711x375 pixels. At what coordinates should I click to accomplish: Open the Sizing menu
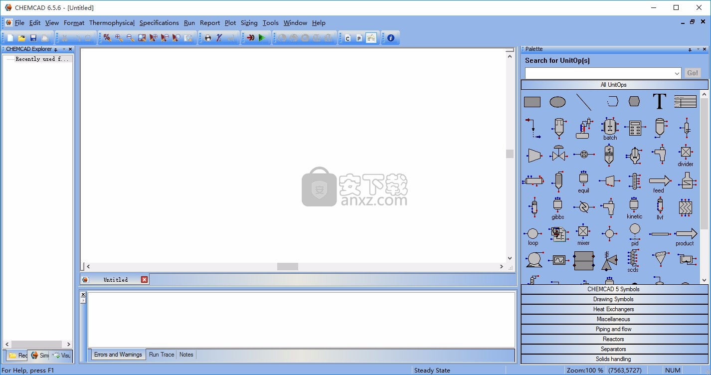(x=249, y=23)
